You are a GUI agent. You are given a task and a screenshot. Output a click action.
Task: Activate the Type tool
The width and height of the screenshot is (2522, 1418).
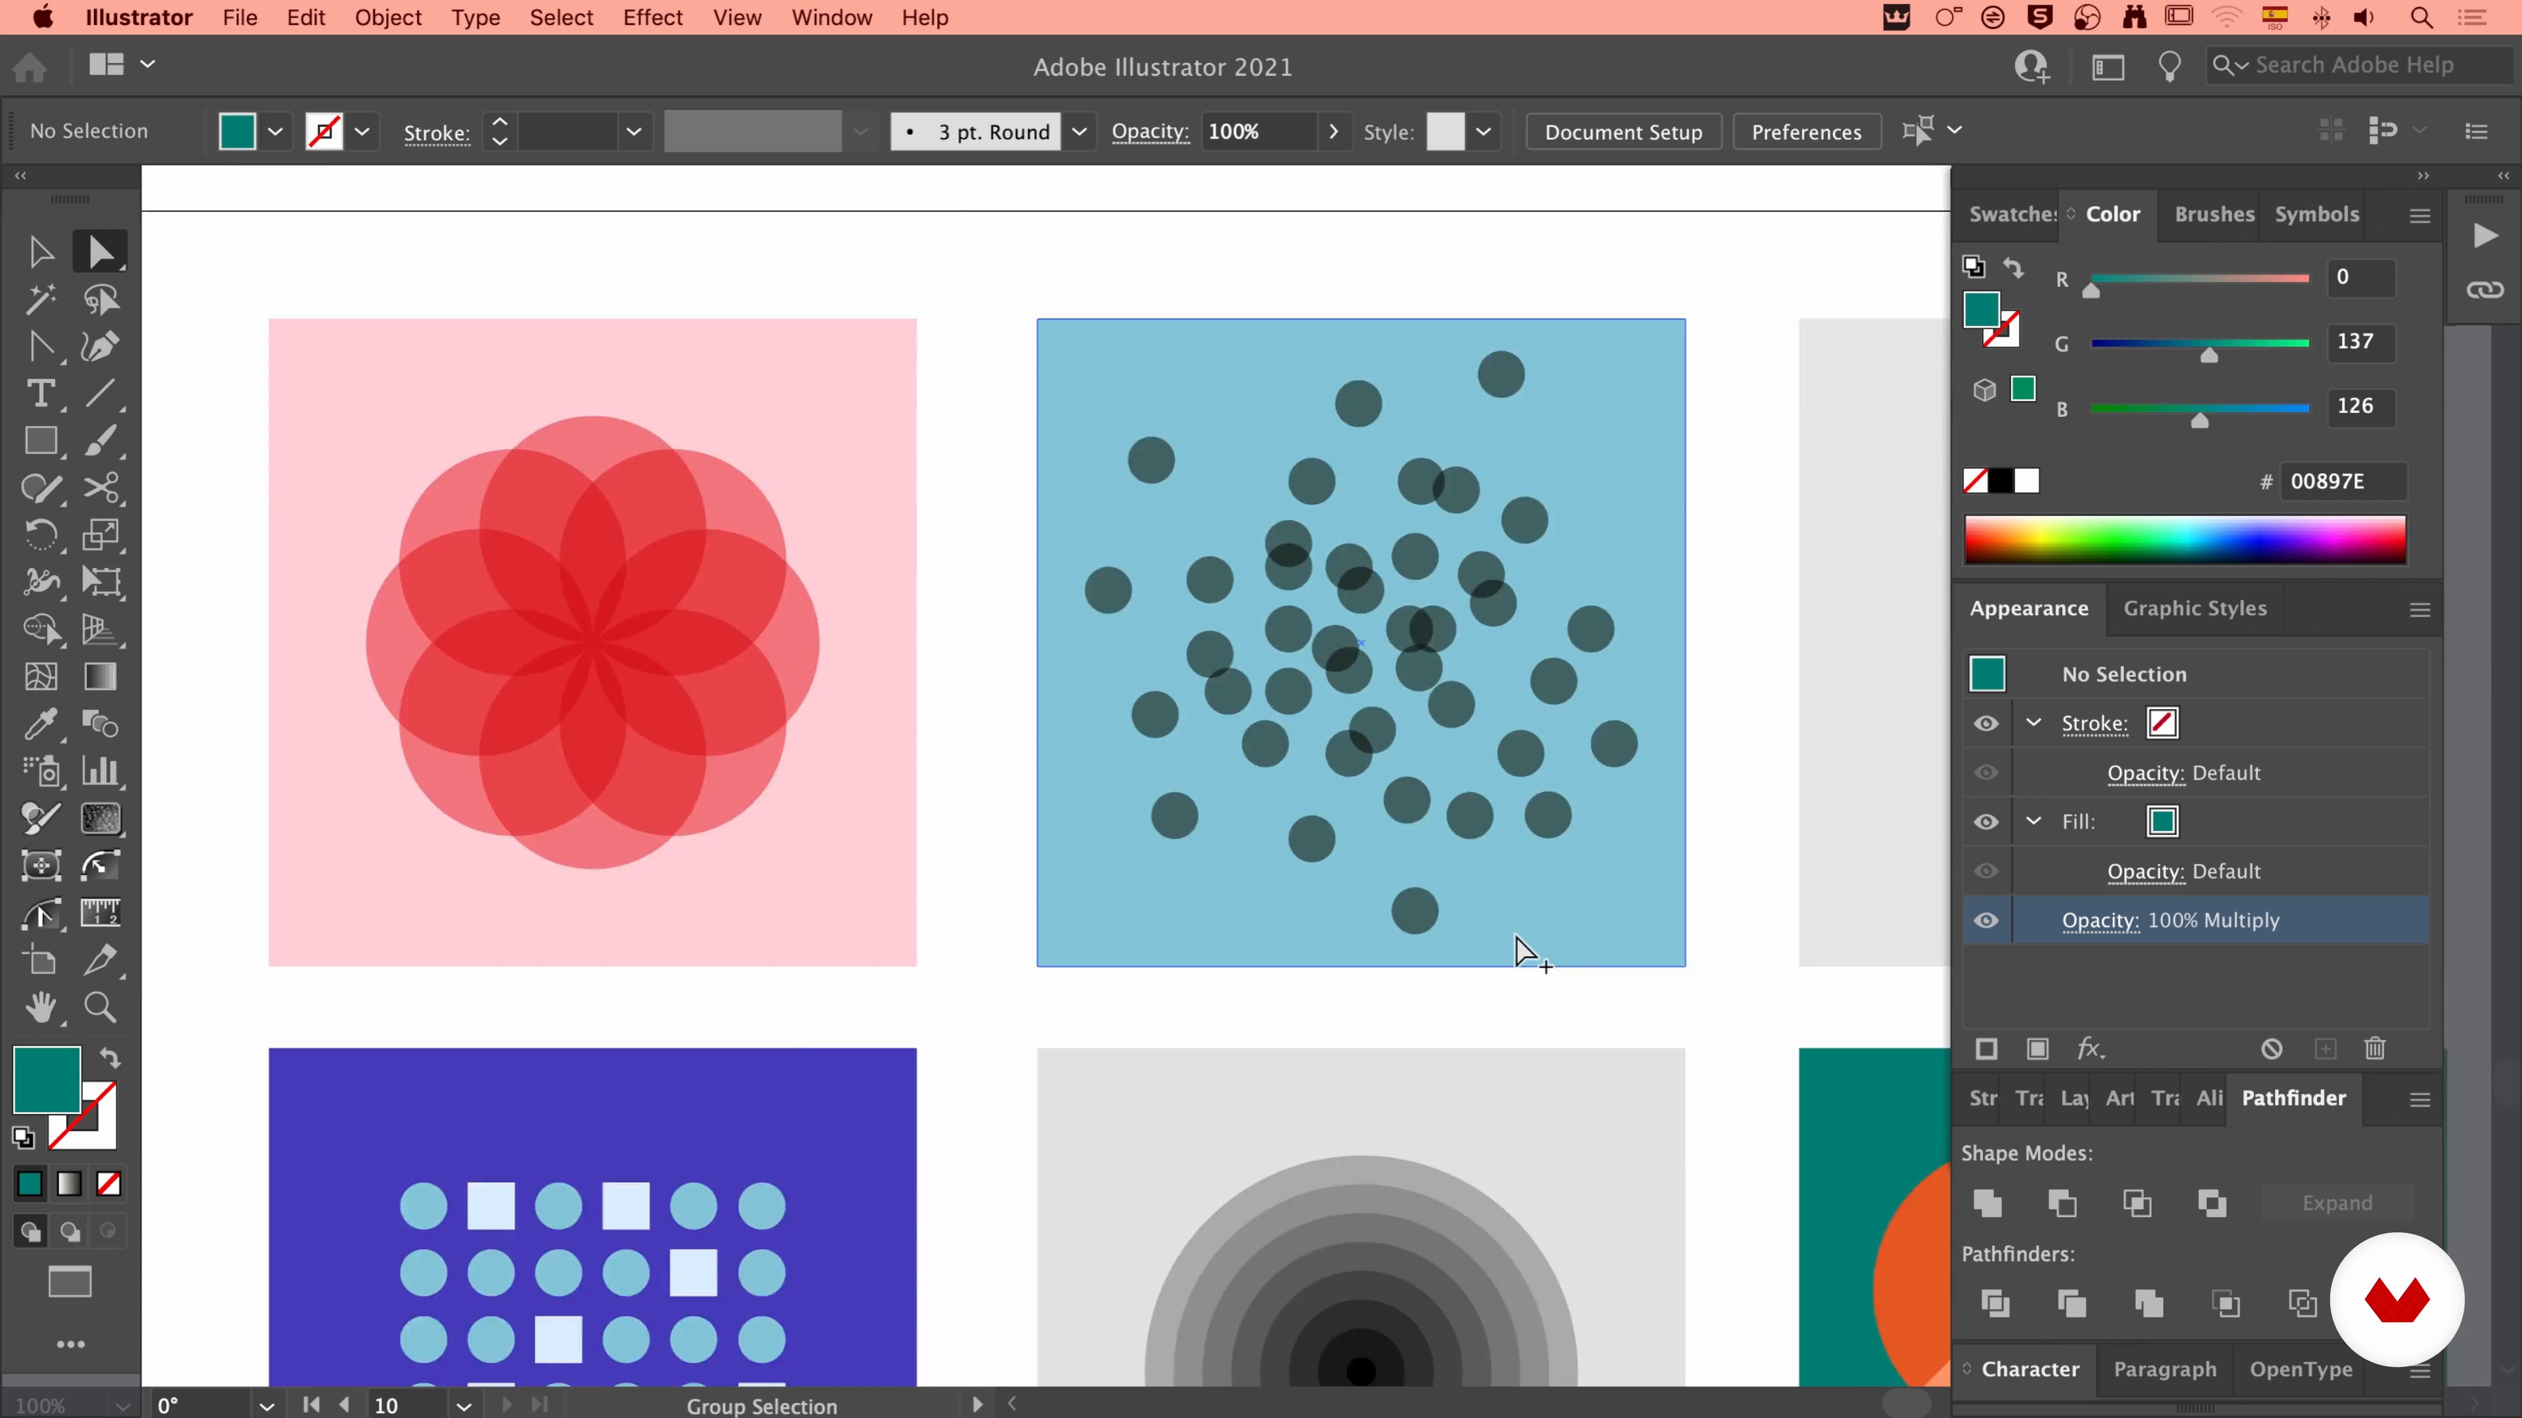coord(40,393)
